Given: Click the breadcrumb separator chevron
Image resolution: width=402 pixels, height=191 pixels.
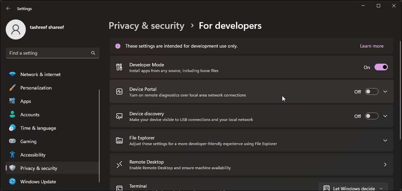Looking at the screenshot, I should pyautogui.click(x=192, y=26).
